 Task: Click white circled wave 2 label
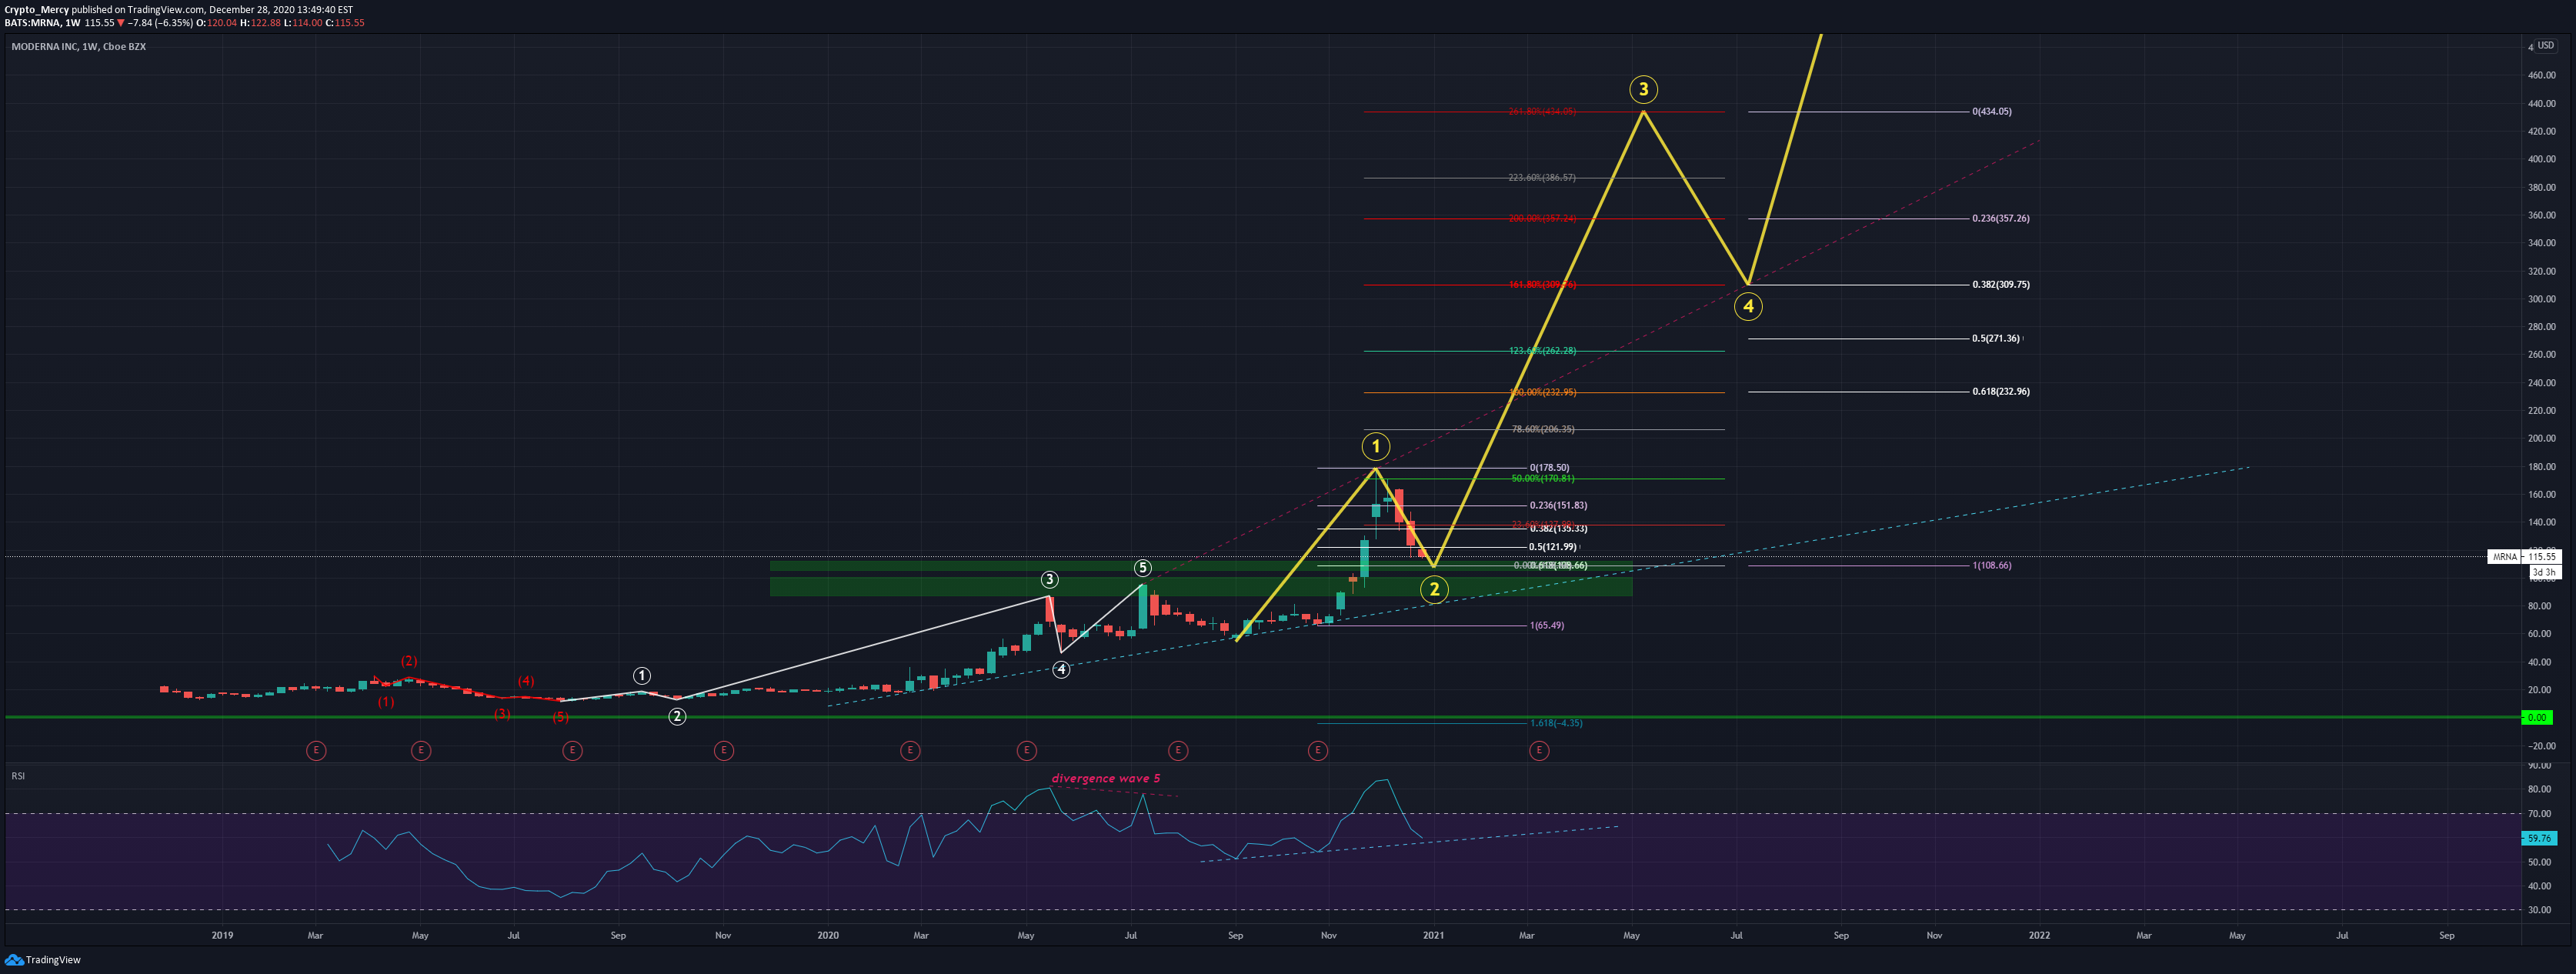point(677,716)
